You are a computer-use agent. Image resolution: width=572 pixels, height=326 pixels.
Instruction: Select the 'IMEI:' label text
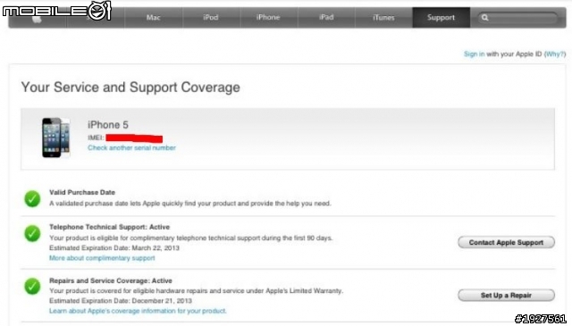(x=96, y=138)
